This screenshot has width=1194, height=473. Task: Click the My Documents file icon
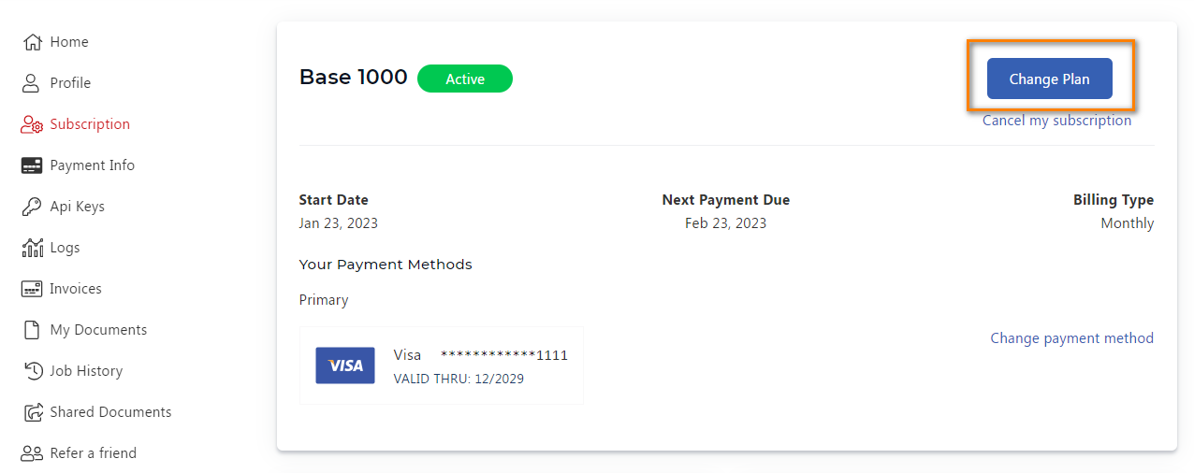(32, 330)
